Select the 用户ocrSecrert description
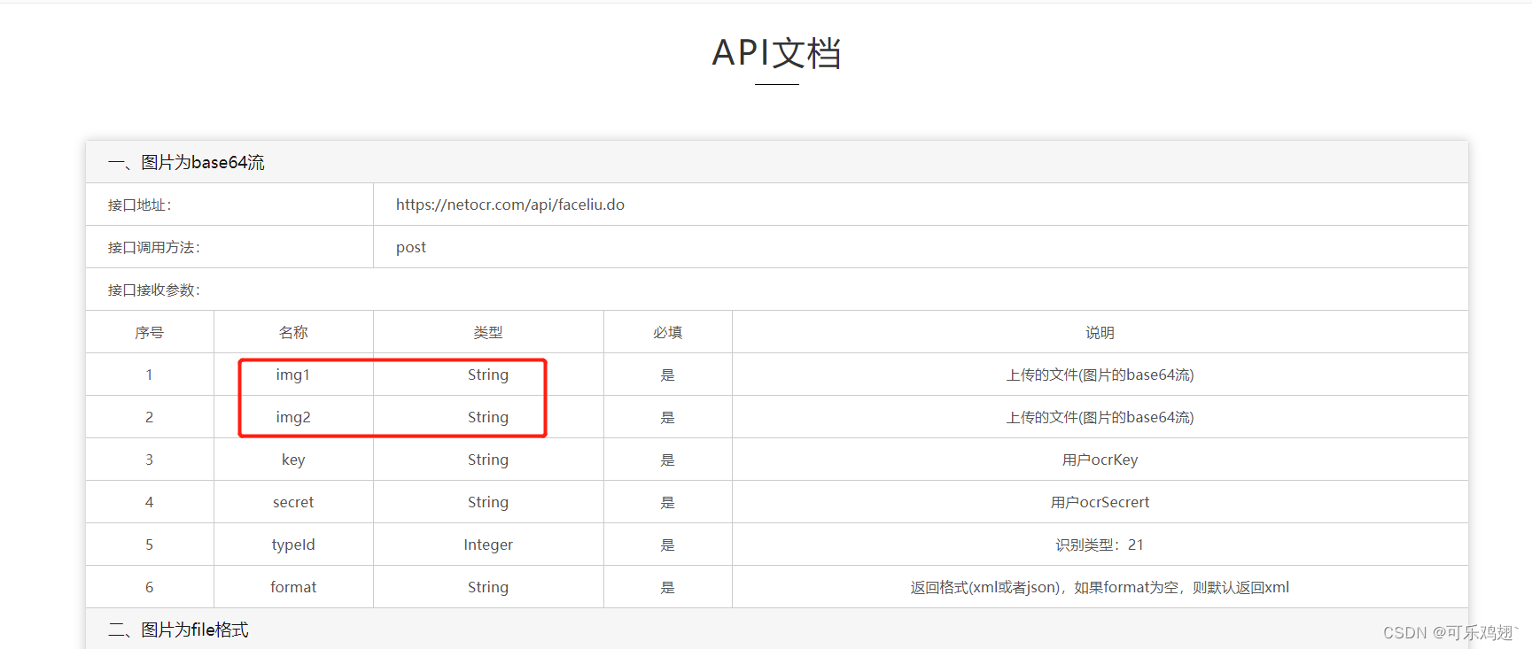The image size is (1532, 649). coord(1100,502)
